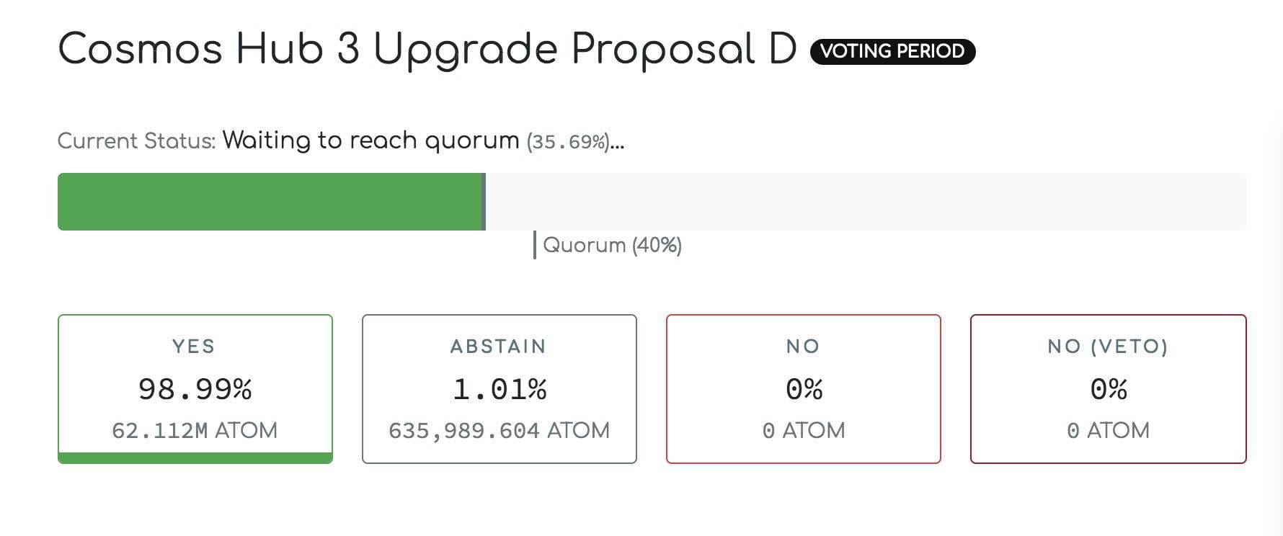1283x536 pixels.
Task: Click the 0% value in the NO (VETO) card
Action: coord(1108,390)
